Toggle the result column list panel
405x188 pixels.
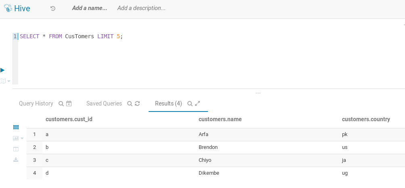[16, 149]
